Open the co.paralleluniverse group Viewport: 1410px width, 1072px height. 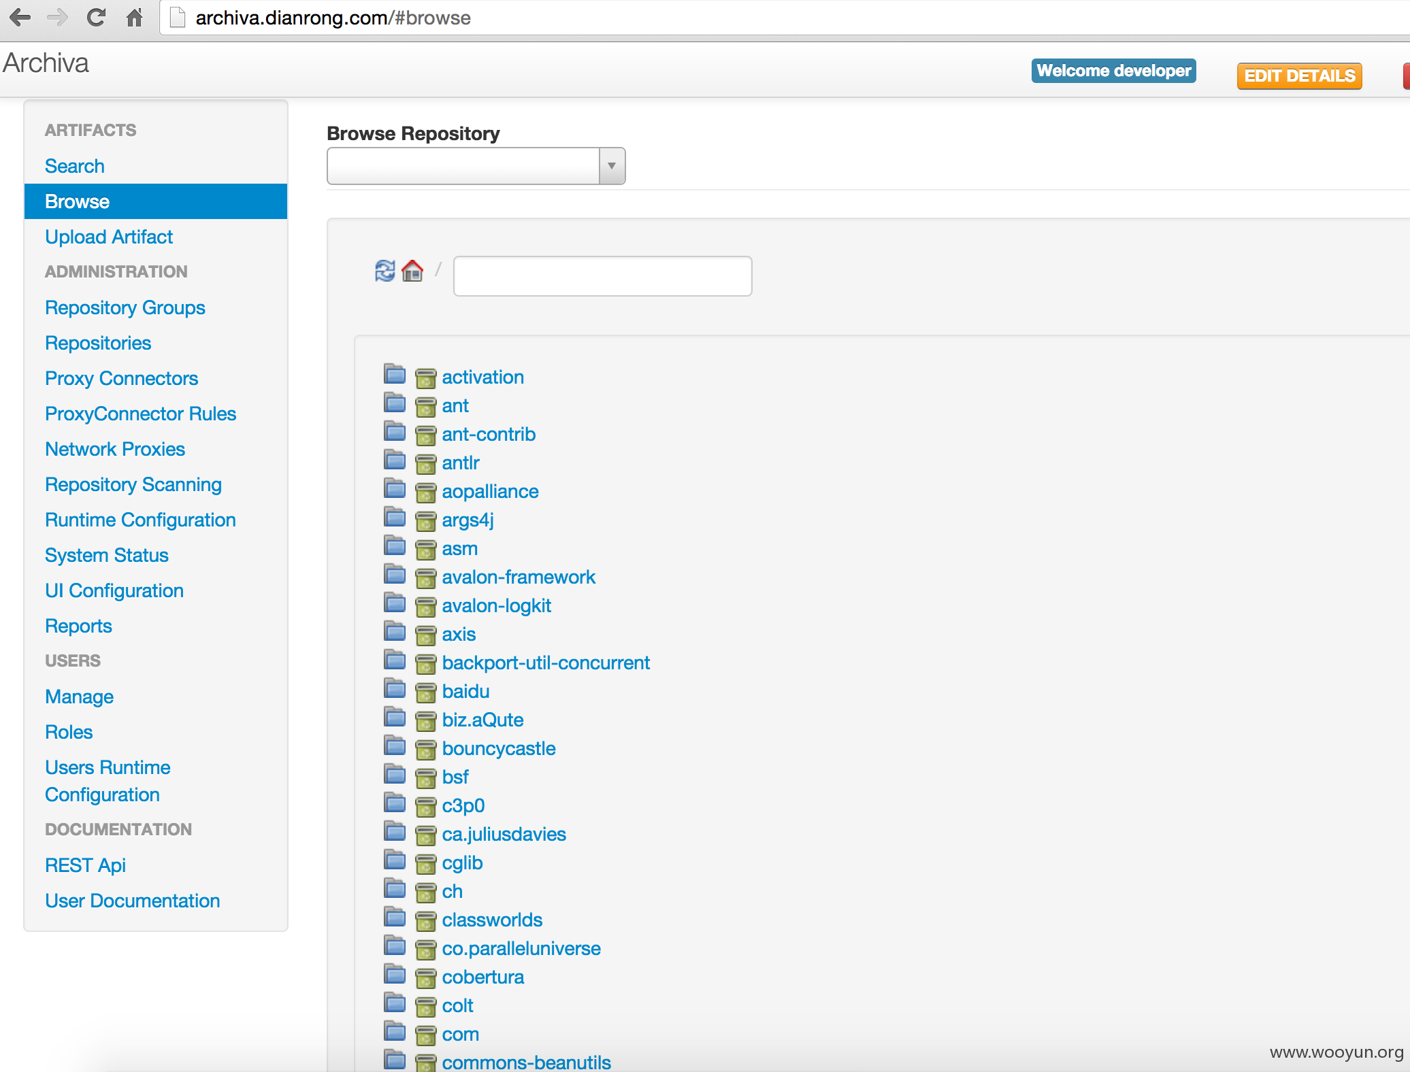[x=521, y=948]
